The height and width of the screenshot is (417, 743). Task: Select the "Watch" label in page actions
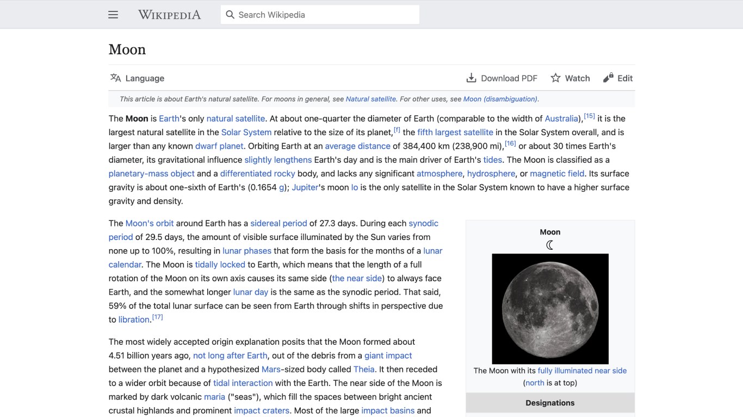point(578,78)
